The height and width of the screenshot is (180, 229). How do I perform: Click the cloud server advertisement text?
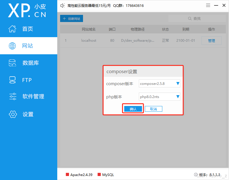(89, 6)
